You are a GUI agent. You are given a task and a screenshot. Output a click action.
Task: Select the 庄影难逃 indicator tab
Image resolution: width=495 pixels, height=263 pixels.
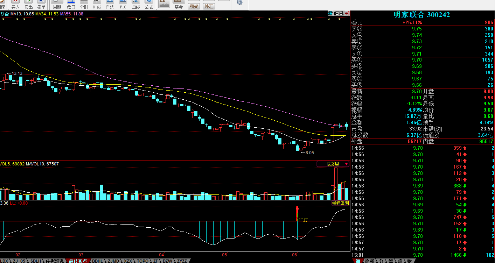coord(55,261)
